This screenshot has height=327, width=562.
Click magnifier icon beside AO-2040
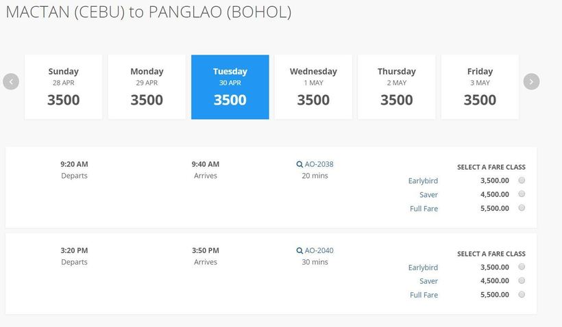[x=300, y=250]
